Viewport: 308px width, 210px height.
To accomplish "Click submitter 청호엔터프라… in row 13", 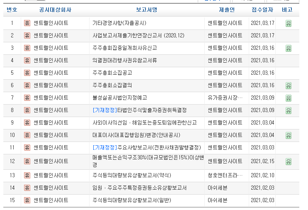I will [x=225, y=176].
